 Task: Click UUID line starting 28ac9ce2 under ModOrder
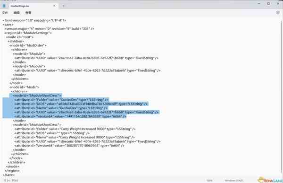(x=86, y=58)
